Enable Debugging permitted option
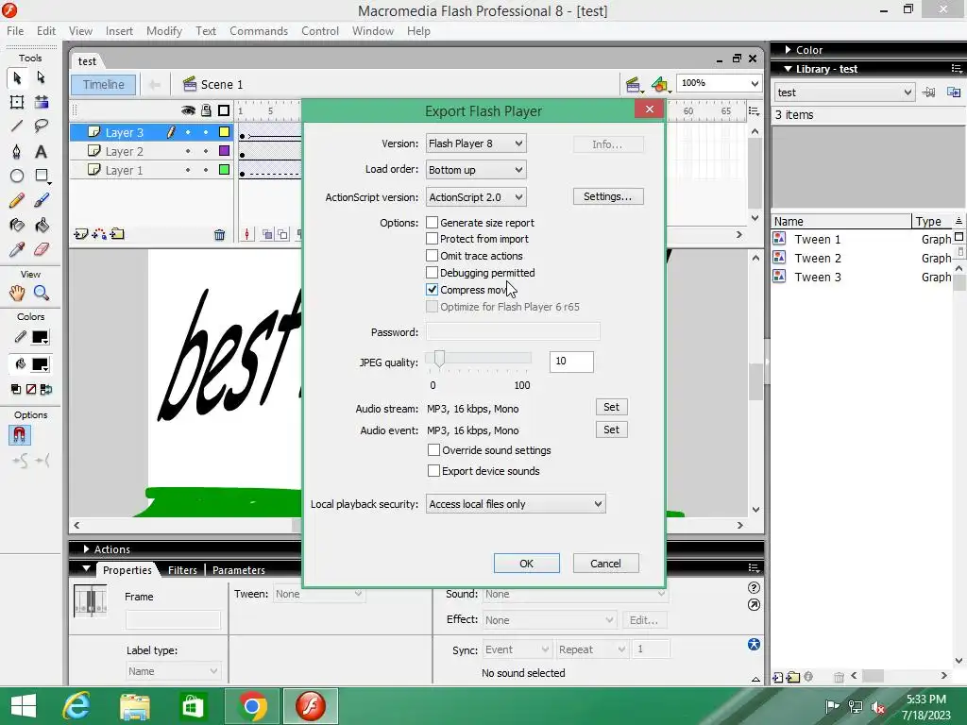967x725 pixels. (433, 273)
